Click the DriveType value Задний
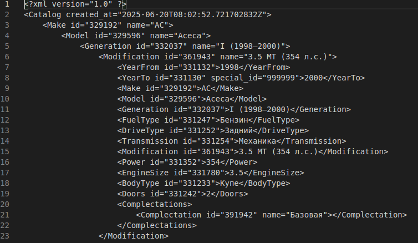The height and width of the screenshot is (243, 418). (x=239, y=130)
